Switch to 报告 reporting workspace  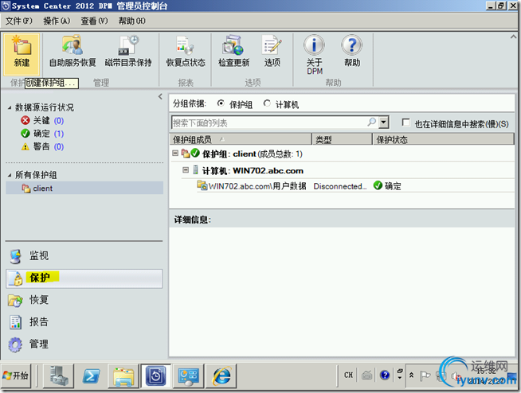[84, 322]
